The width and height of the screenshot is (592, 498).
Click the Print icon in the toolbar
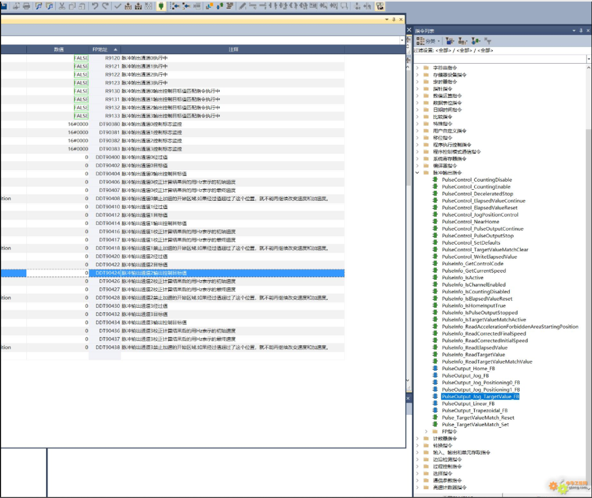[26, 6]
